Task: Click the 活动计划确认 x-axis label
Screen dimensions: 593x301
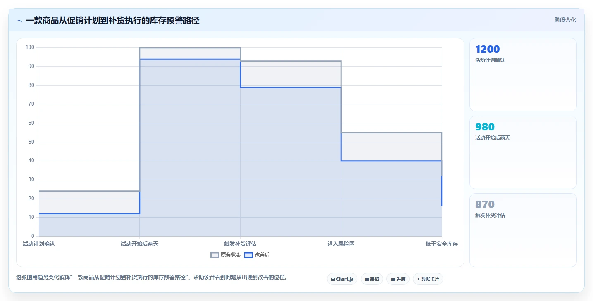Action: pos(39,244)
